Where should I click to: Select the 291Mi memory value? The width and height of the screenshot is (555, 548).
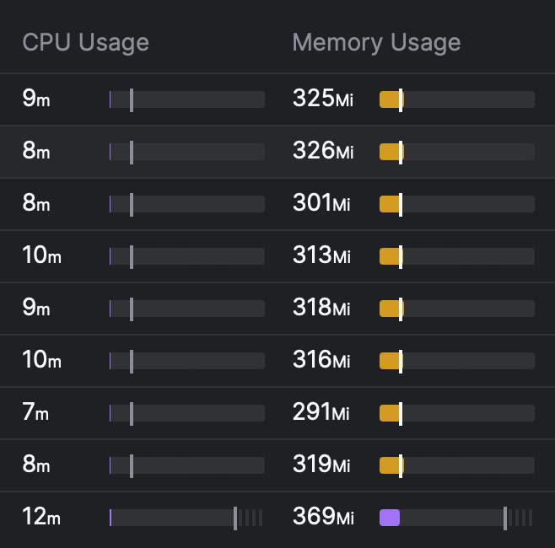(x=321, y=413)
